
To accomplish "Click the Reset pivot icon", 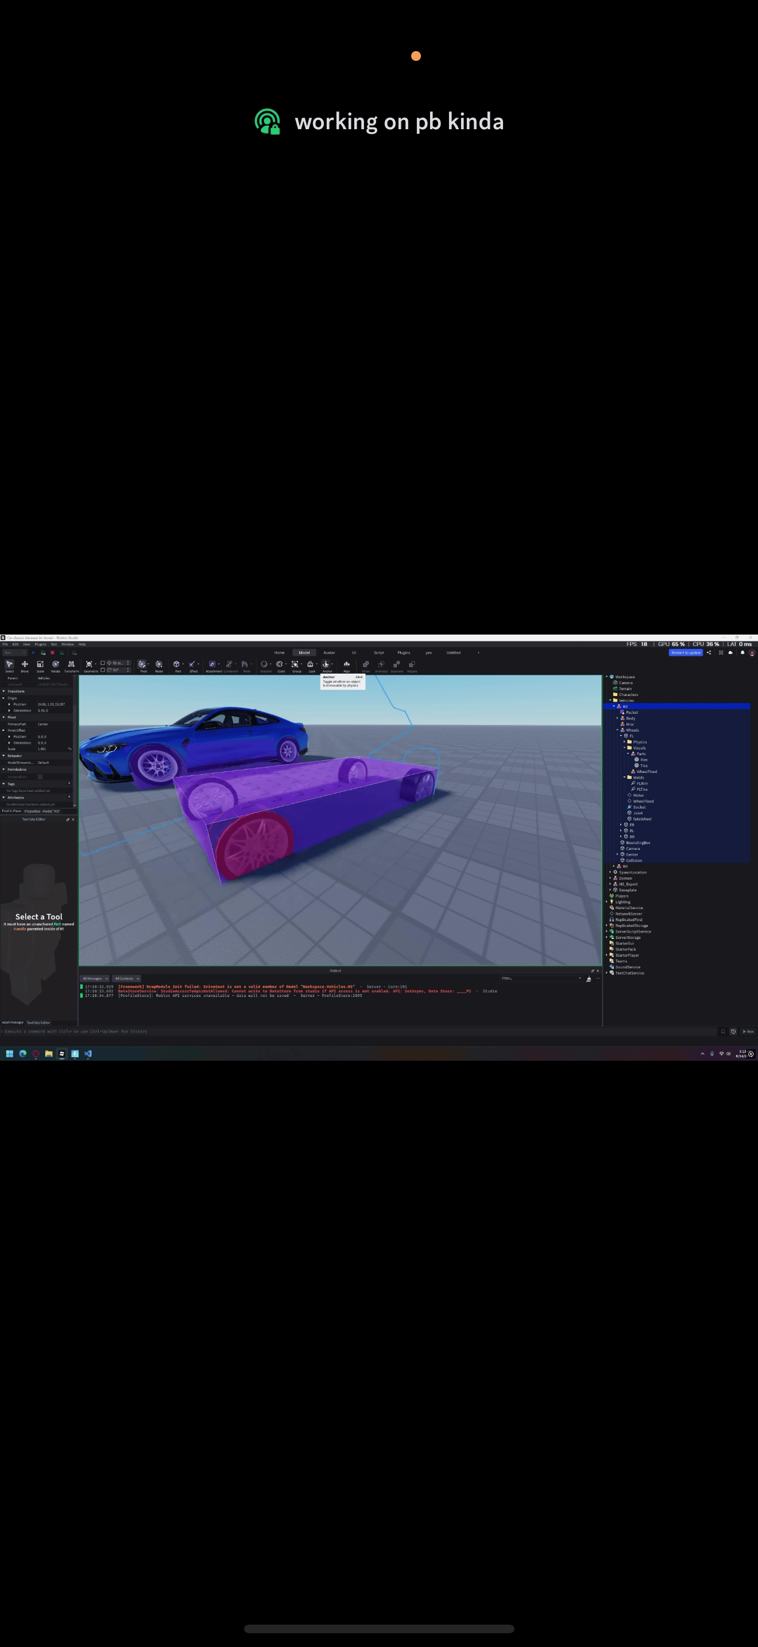I will [x=159, y=666].
